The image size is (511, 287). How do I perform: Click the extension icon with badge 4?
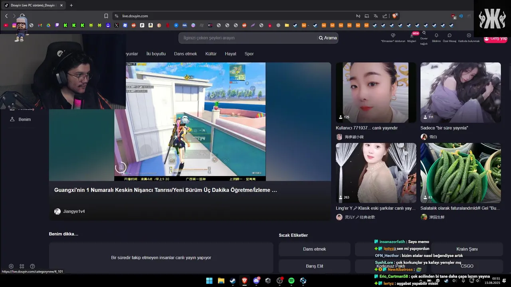coord(453,16)
